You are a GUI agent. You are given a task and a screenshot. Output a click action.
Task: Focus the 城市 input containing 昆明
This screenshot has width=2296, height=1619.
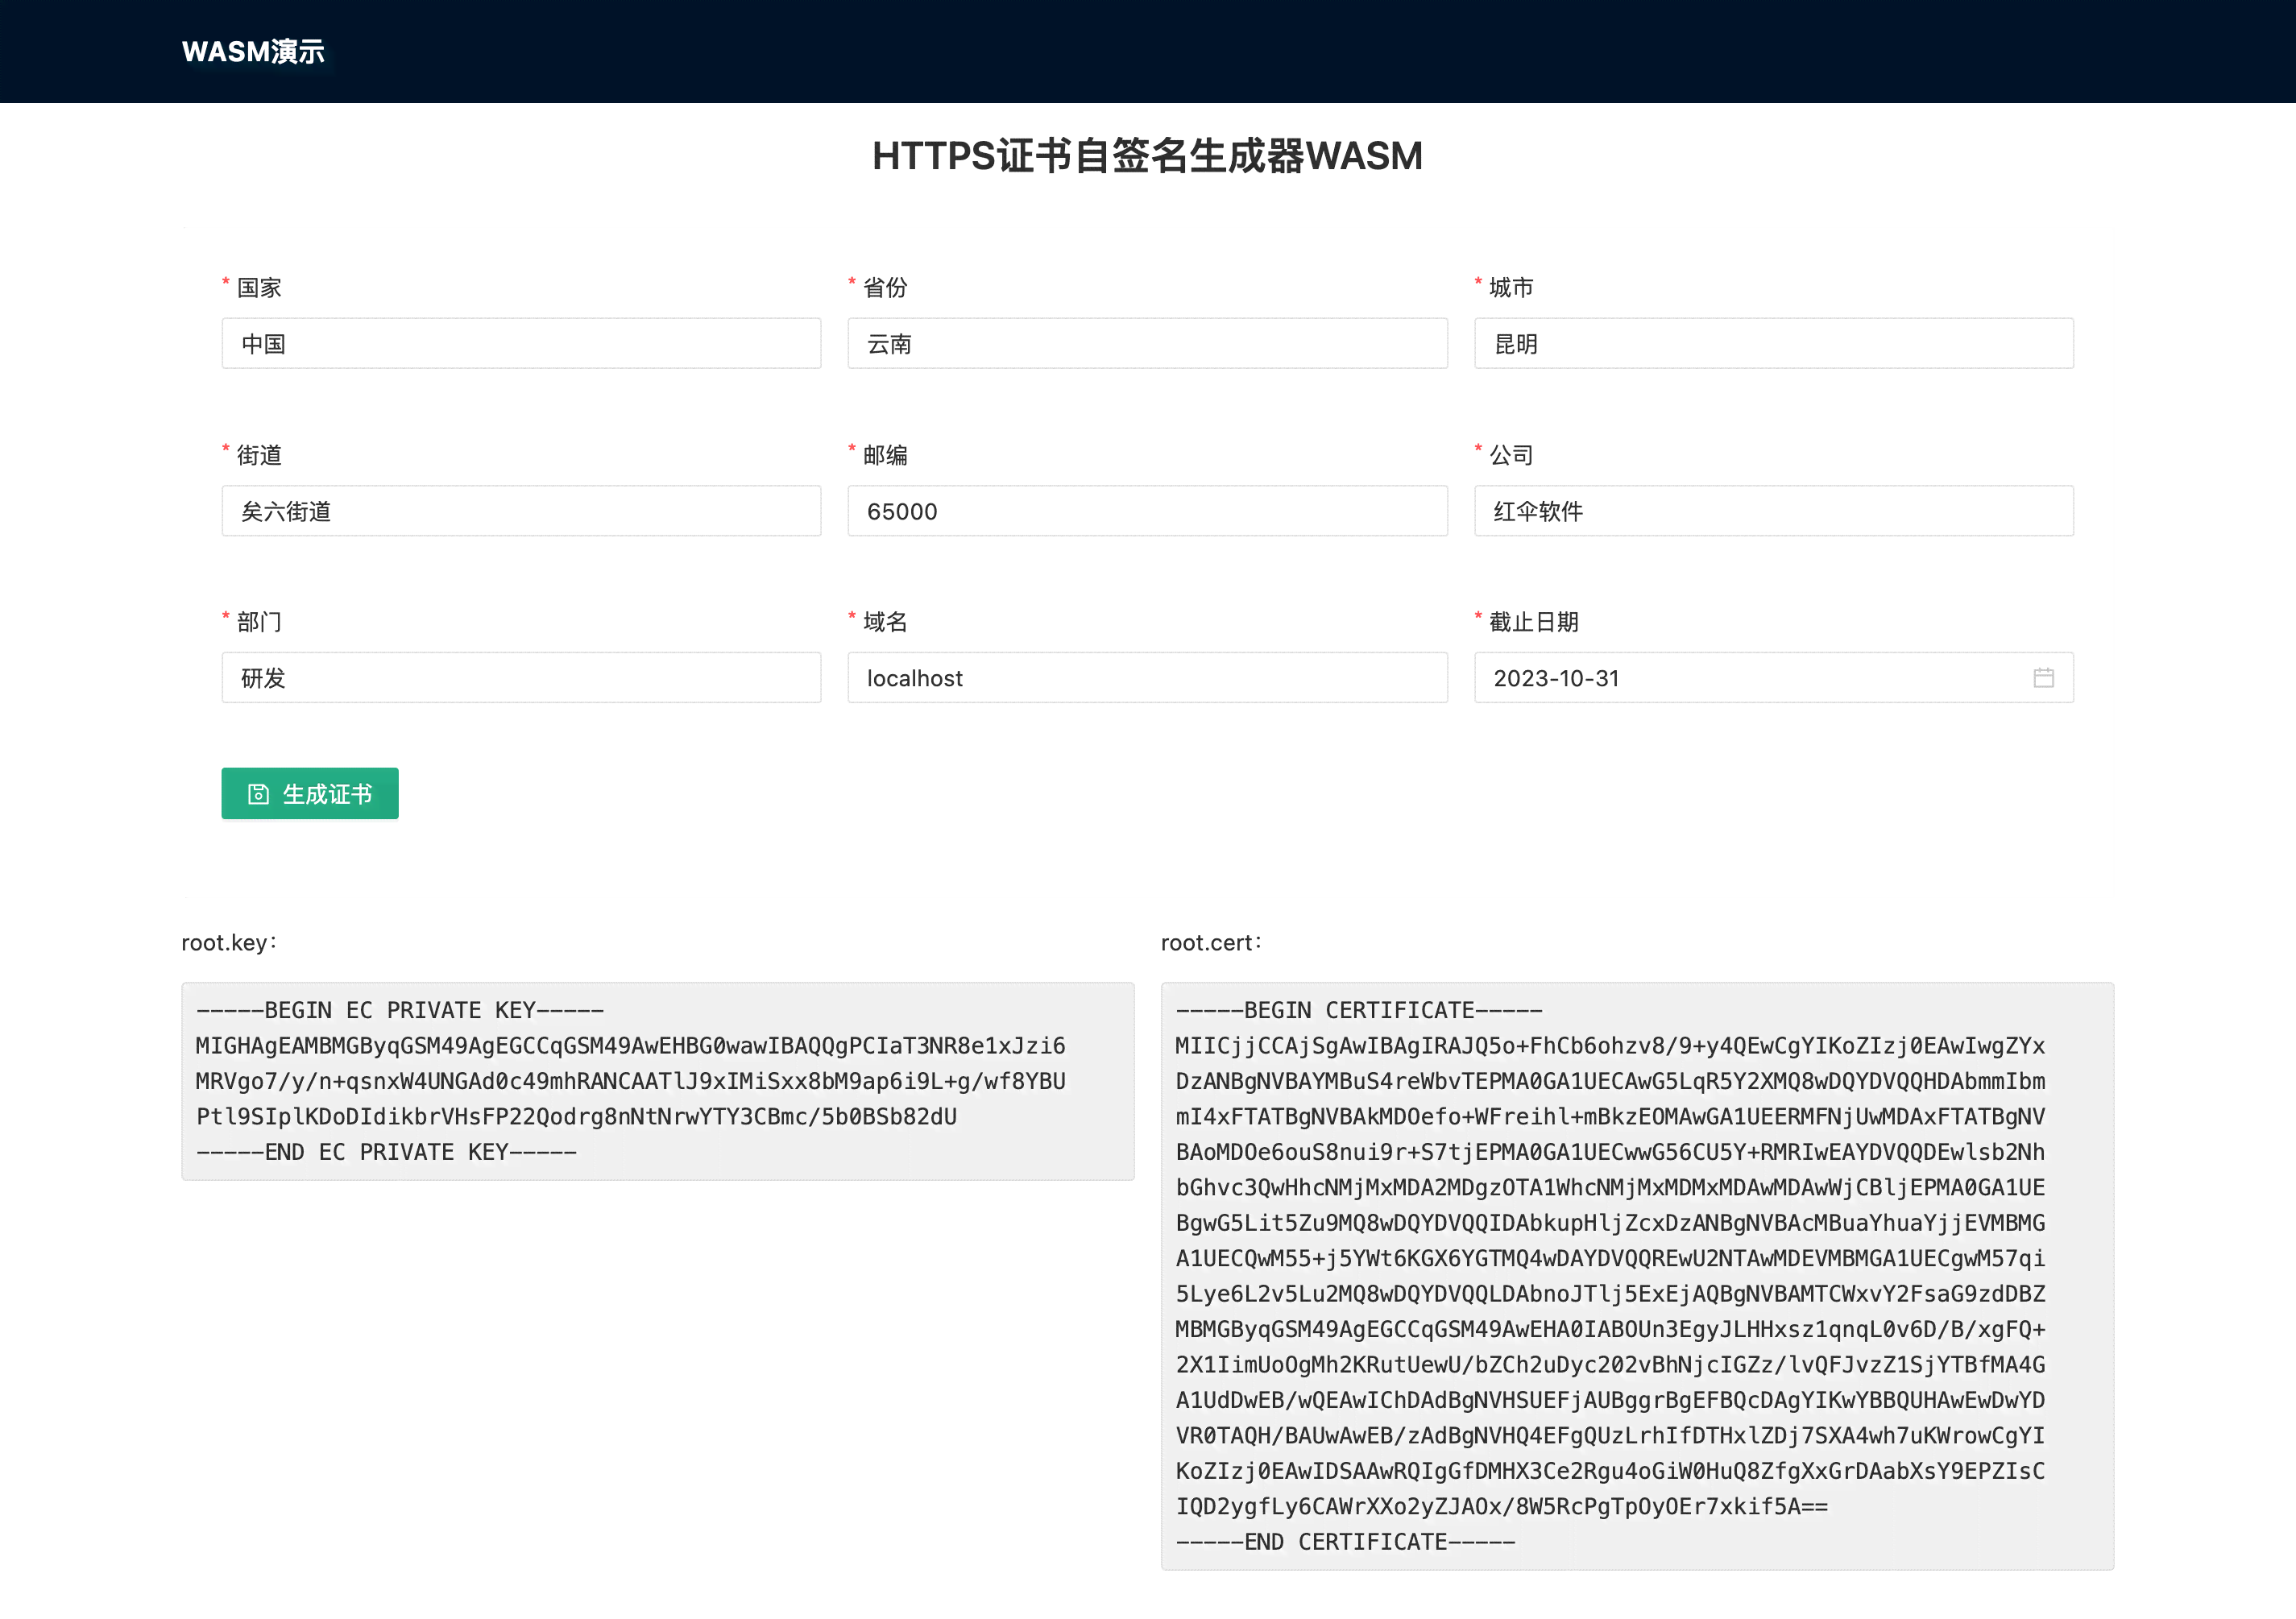pyautogui.click(x=1773, y=344)
